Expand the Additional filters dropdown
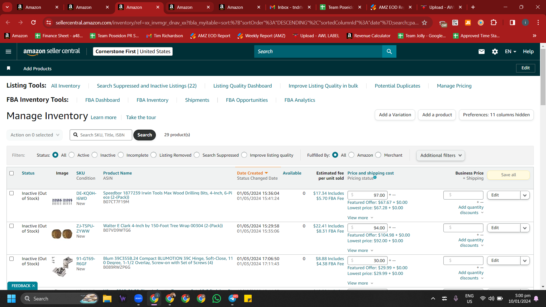The image size is (546, 307). pos(440,155)
